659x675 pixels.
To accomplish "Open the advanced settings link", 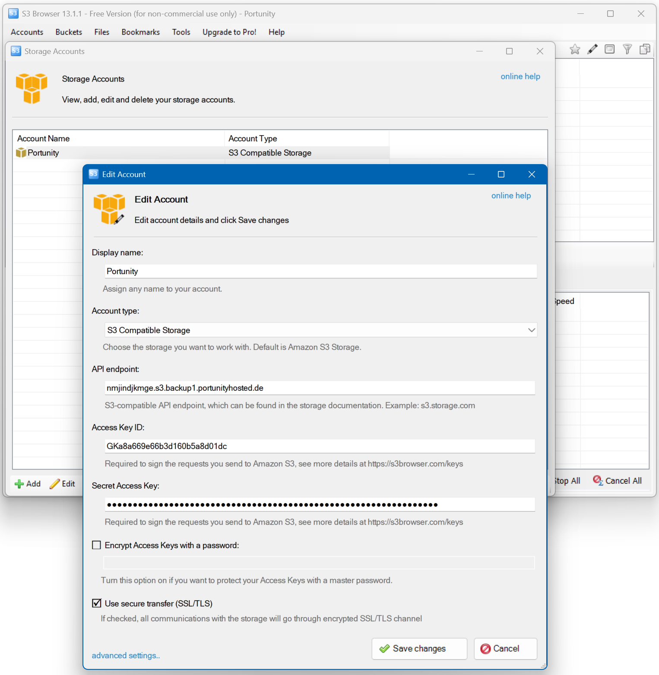I will [x=126, y=656].
